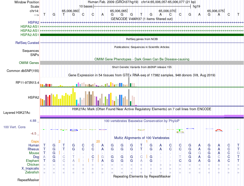
Task: Click the Human alignment row label
Action: coord(34,145)
